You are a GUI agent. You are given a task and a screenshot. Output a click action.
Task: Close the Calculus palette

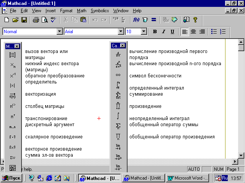coord(122,46)
